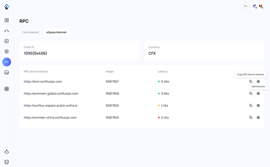Open the three-dot more options menu

click(245, 6)
